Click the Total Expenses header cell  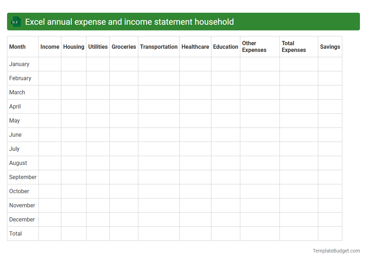click(x=294, y=47)
